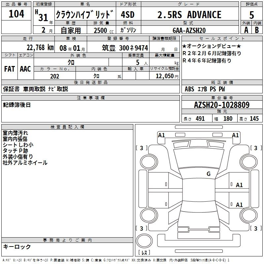Click the spare tire circle above レス
The height and width of the screenshot is (264, 264).
[144, 241]
